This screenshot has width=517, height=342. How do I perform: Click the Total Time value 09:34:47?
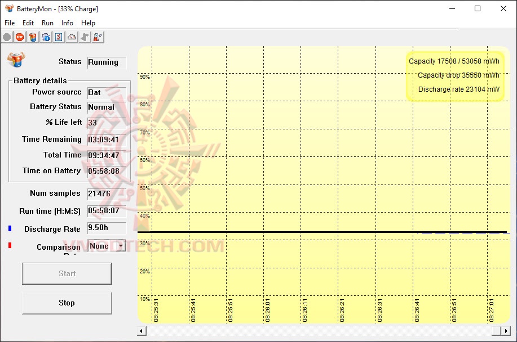click(107, 156)
